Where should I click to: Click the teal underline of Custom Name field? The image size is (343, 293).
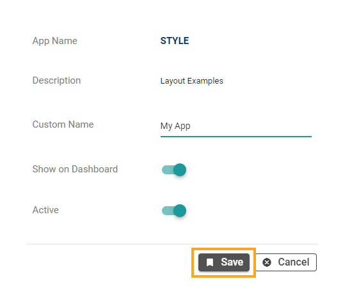pos(235,137)
